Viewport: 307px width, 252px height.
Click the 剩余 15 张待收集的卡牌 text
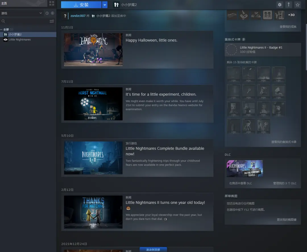click(x=242, y=62)
